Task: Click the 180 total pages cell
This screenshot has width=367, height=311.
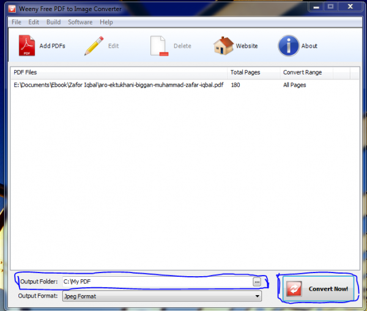Action: [235, 85]
